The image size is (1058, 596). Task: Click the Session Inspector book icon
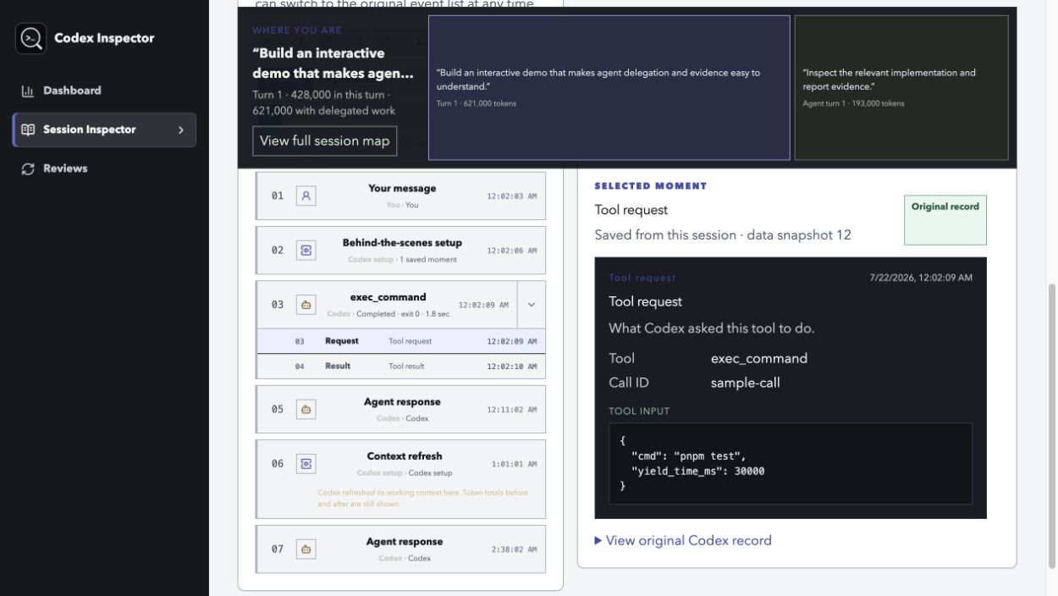[x=28, y=130]
